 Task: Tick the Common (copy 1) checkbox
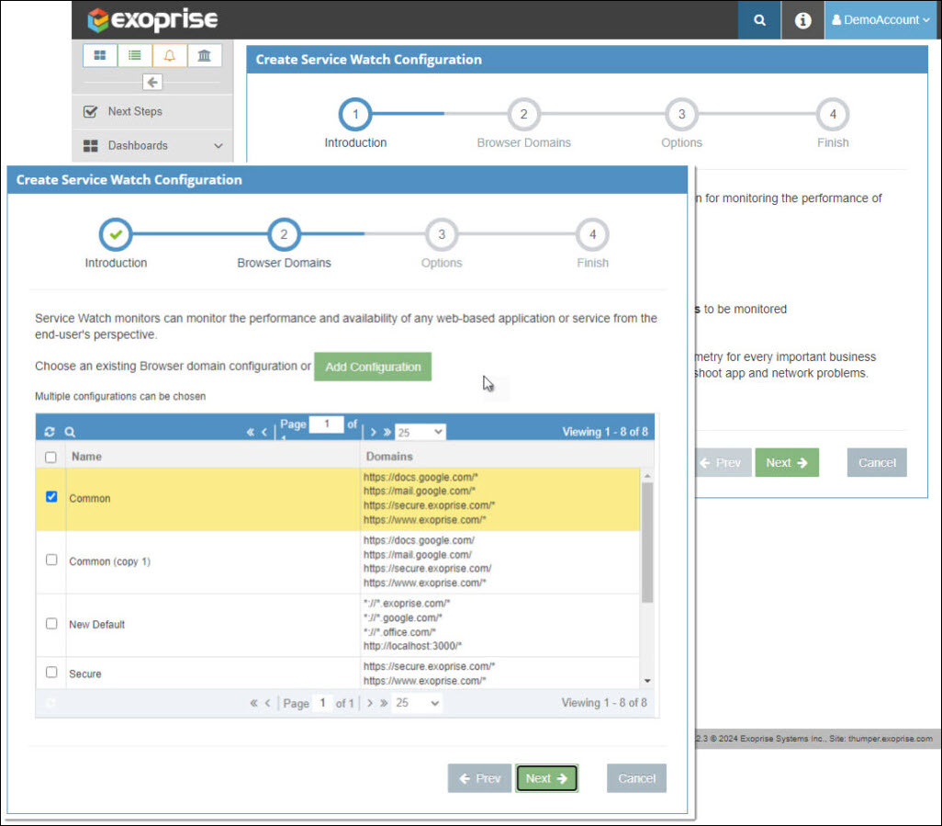coord(51,560)
